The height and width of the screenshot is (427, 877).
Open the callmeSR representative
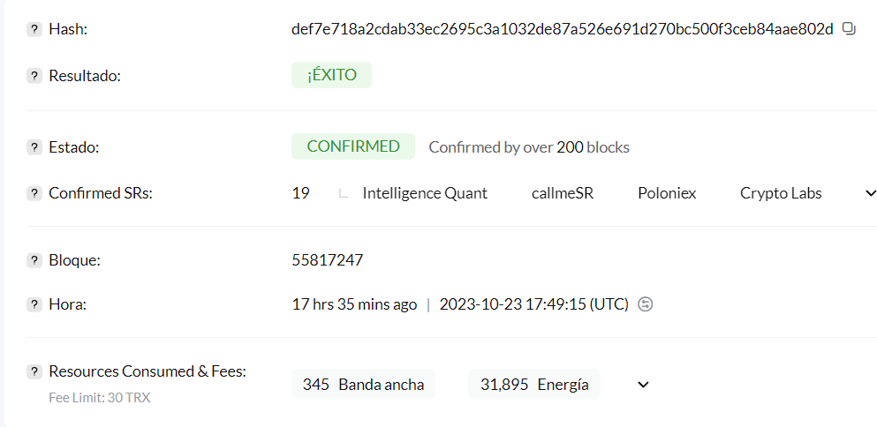tap(562, 193)
